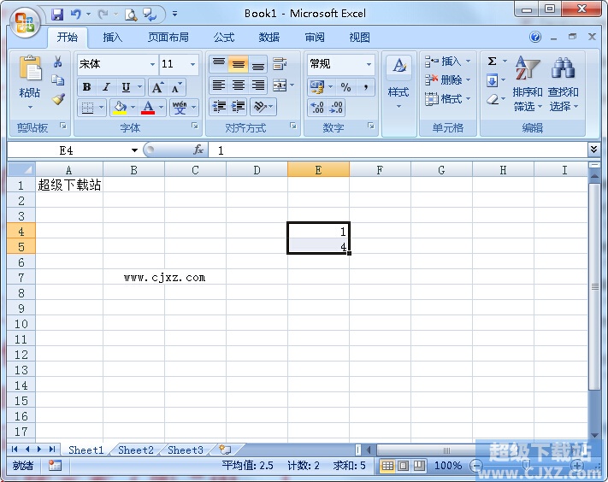608x482 pixels.
Task: Open the Name Box dropdown arrow
Action: coord(134,150)
